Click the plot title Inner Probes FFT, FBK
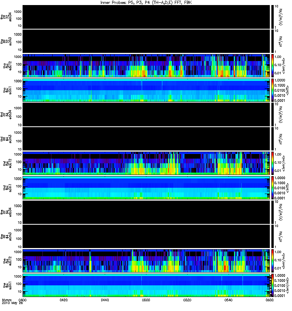Image resolution: width=292 pixels, height=311 pixels. 146,2
